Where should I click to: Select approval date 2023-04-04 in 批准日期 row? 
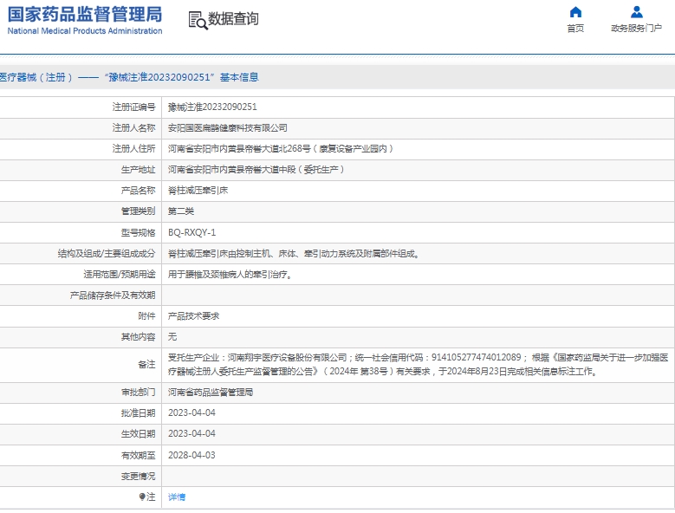(x=191, y=413)
